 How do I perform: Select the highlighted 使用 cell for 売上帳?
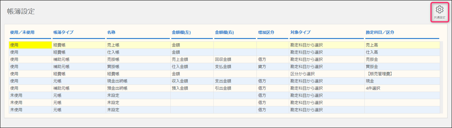click(x=30, y=45)
